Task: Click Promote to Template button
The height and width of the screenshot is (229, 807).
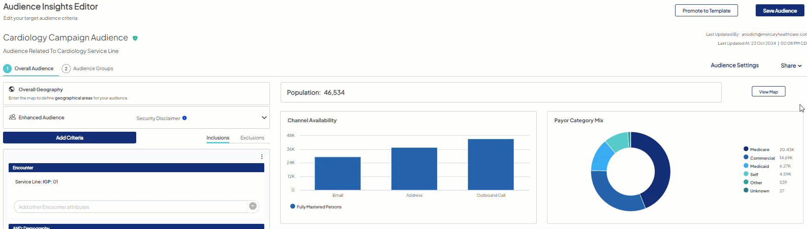Action: point(706,11)
